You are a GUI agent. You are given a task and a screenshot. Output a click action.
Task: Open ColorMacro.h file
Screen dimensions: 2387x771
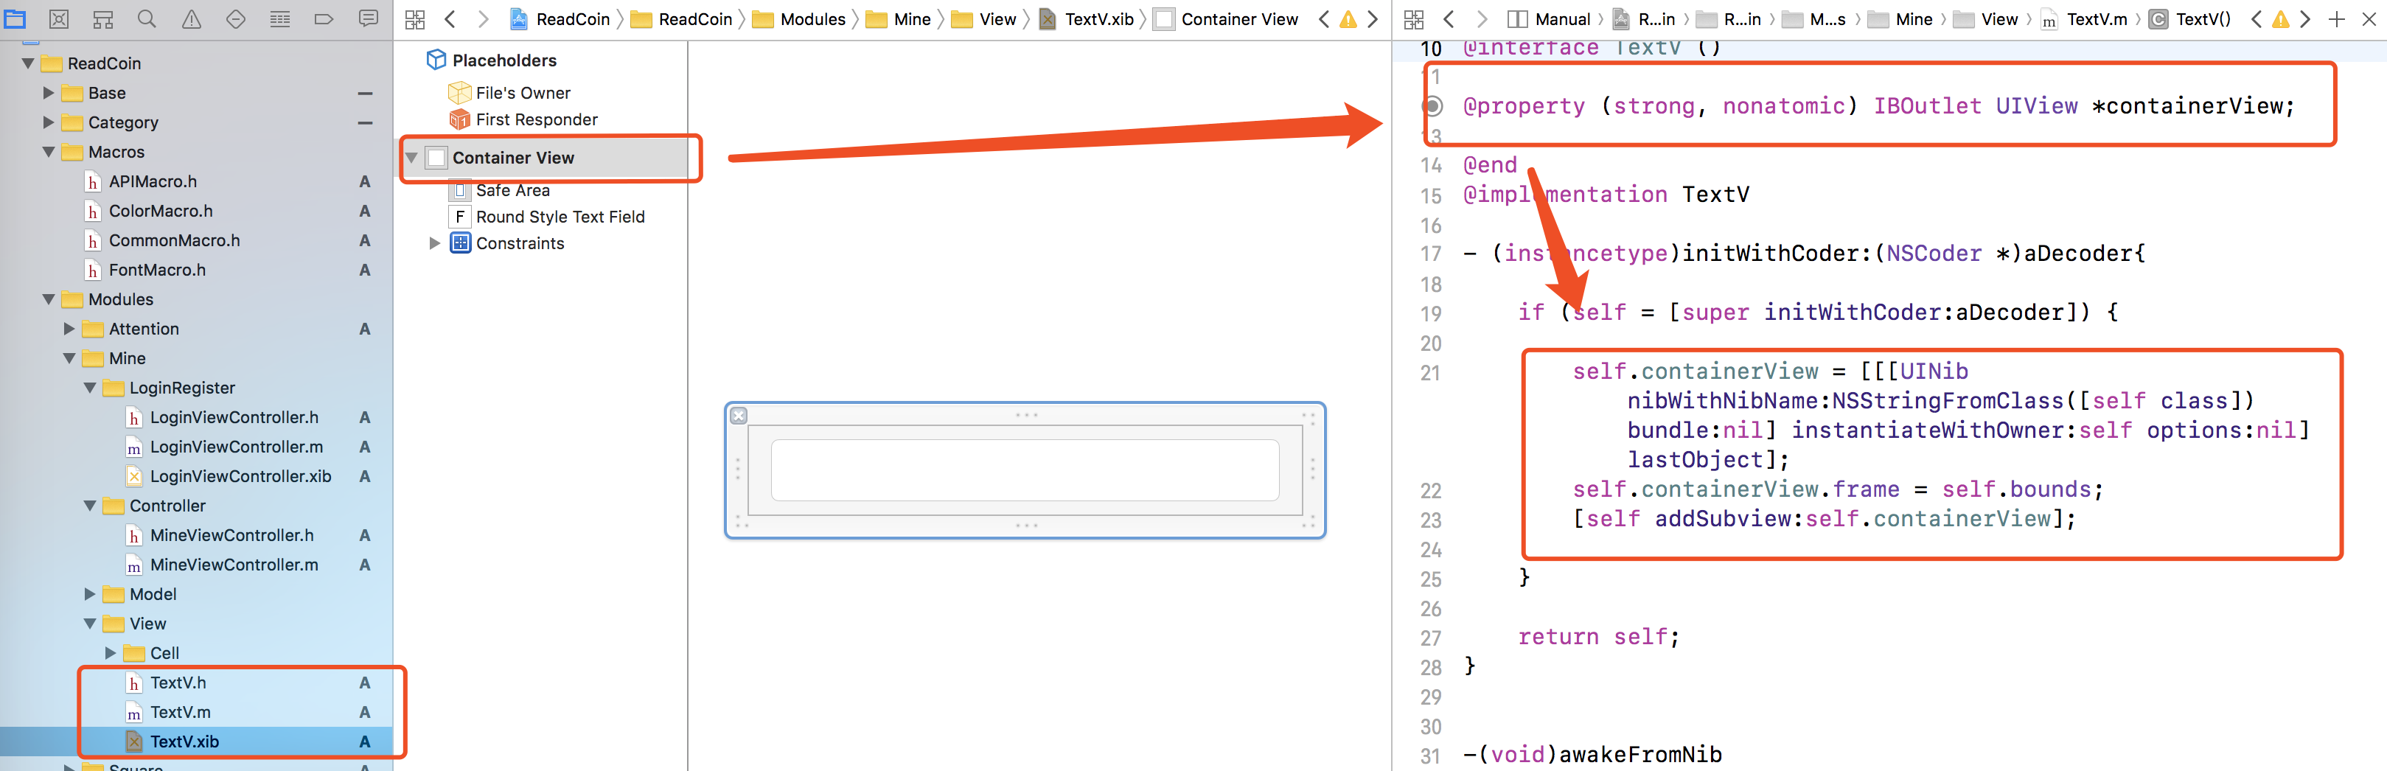tap(160, 212)
